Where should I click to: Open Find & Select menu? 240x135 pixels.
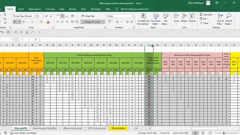(x=228, y=19)
